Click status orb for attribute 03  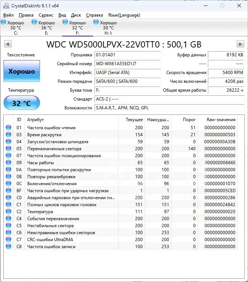tap(8, 134)
